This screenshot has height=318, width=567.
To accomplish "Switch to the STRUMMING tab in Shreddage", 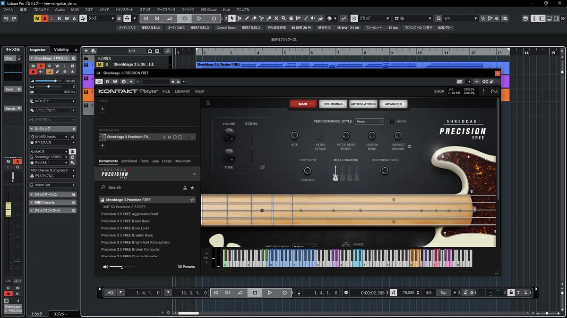I will click(333, 104).
